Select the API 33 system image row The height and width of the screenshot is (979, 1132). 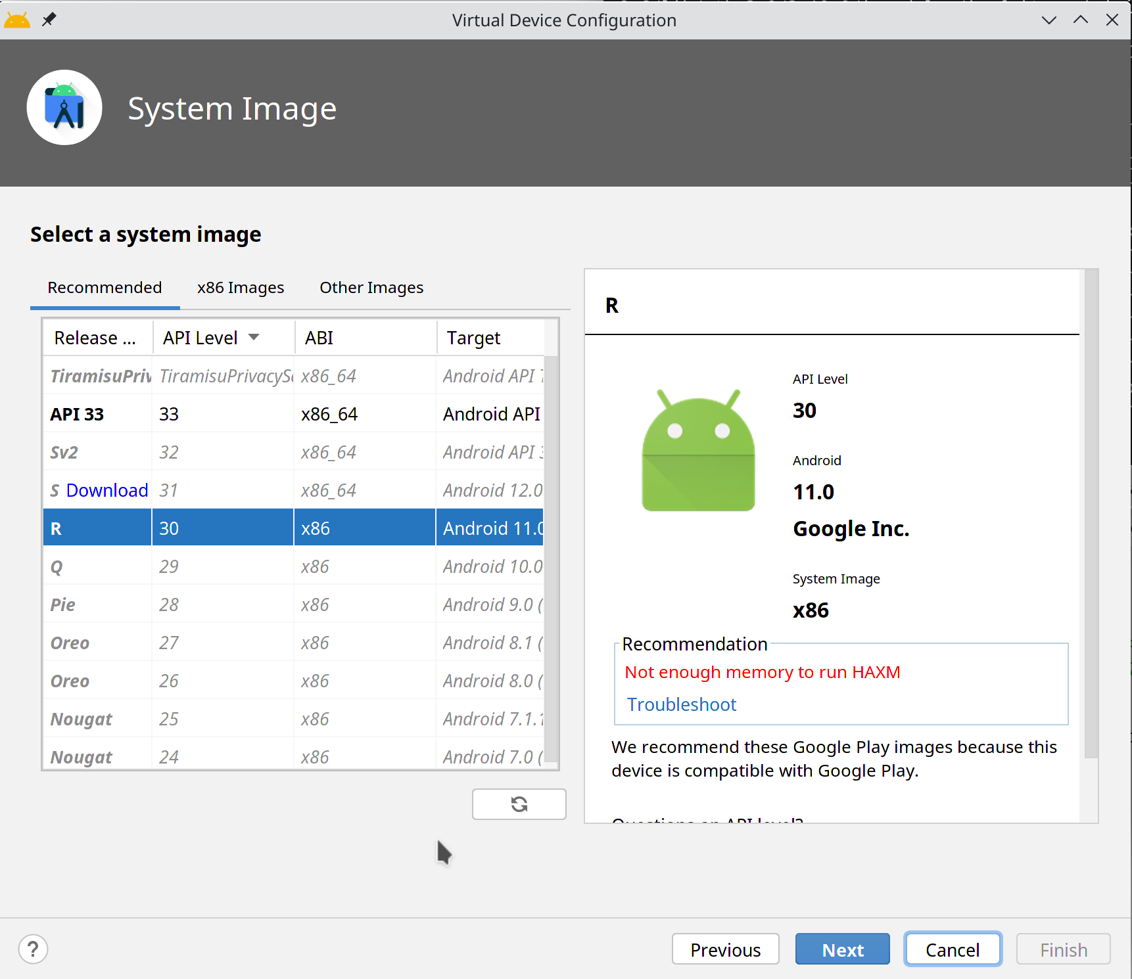(x=263, y=413)
